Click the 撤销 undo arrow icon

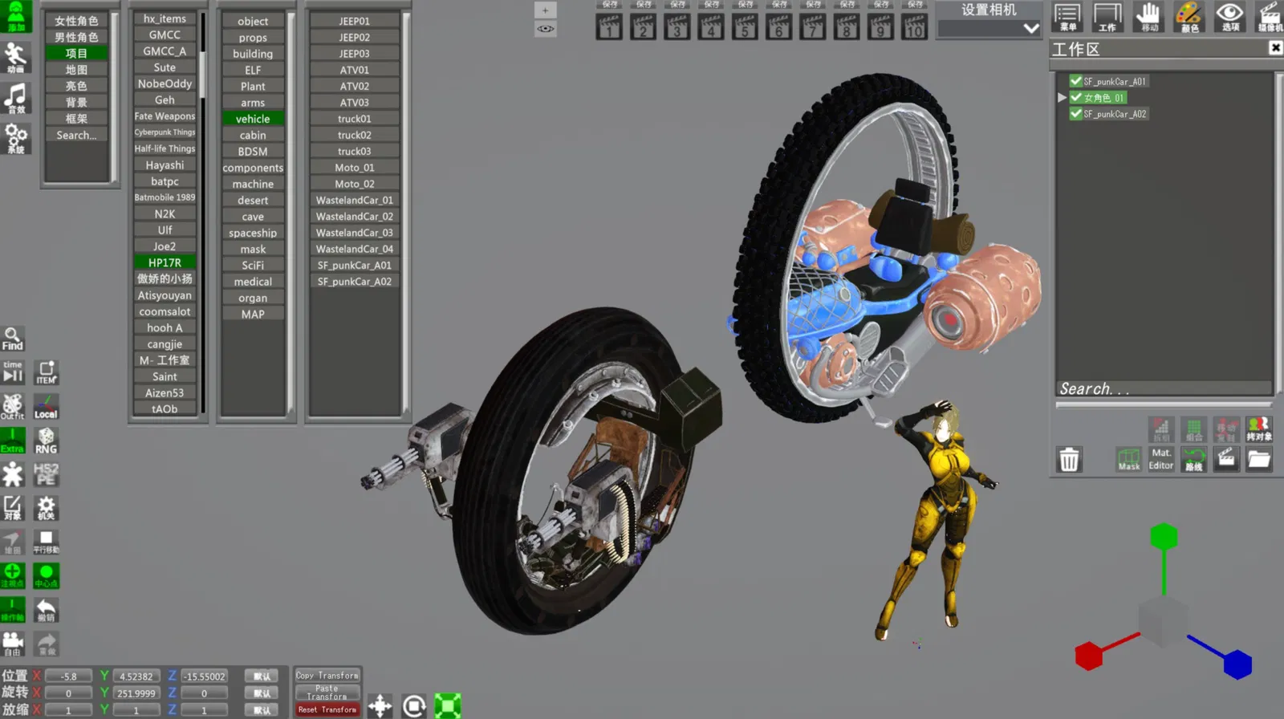pos(46,610)
